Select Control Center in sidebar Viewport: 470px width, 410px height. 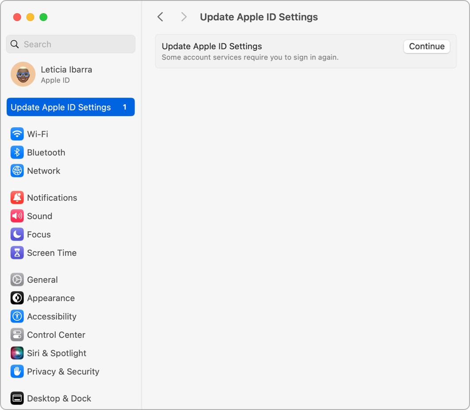tap(56, 335)
